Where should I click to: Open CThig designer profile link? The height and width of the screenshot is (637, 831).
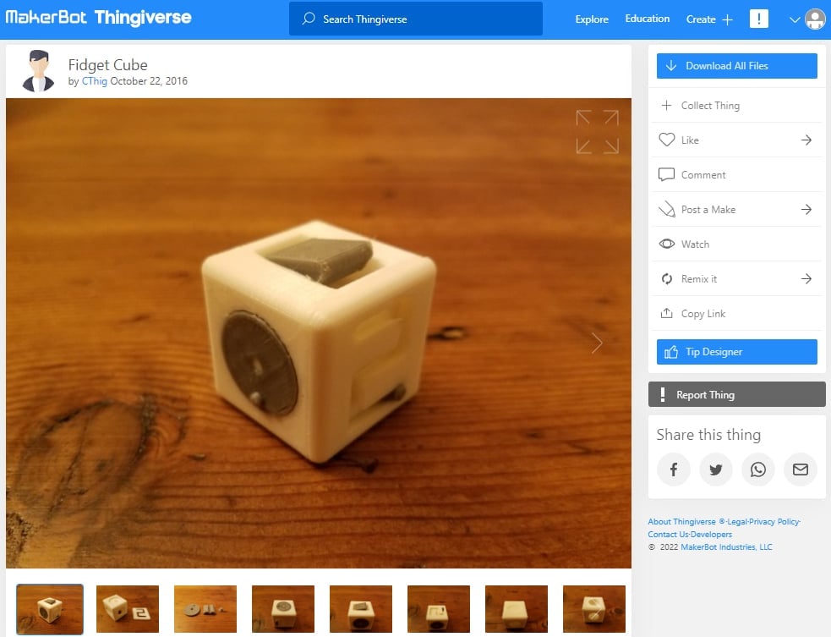point(95,81)
